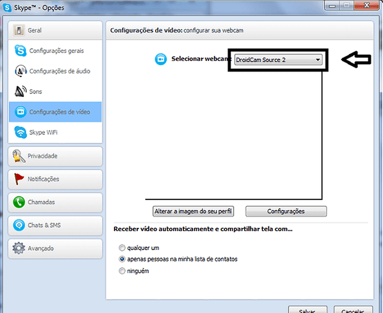Click the Chats & SMS bubble icon

click(x=19, y=225)
